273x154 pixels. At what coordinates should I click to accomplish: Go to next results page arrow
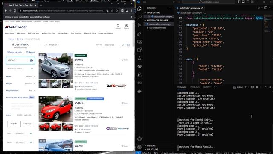(x=46, y=45)
